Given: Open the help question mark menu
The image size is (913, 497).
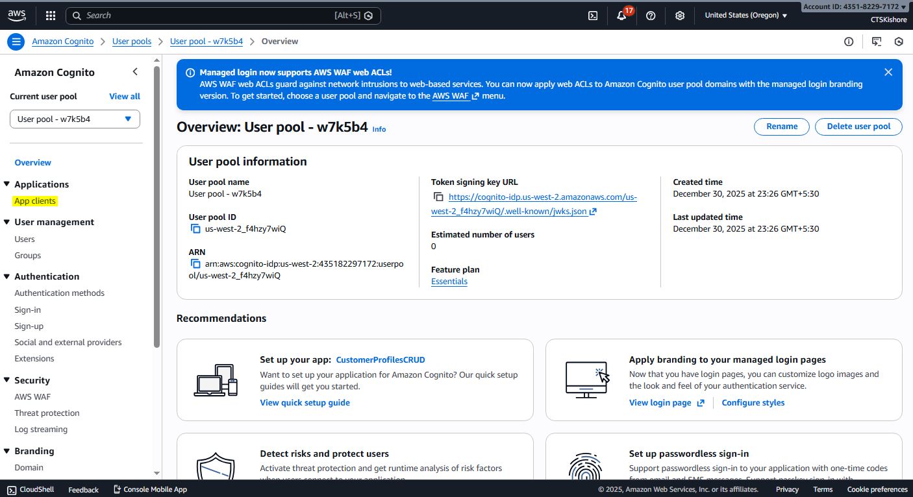Looking at the screenshot, I should point(651,16).
